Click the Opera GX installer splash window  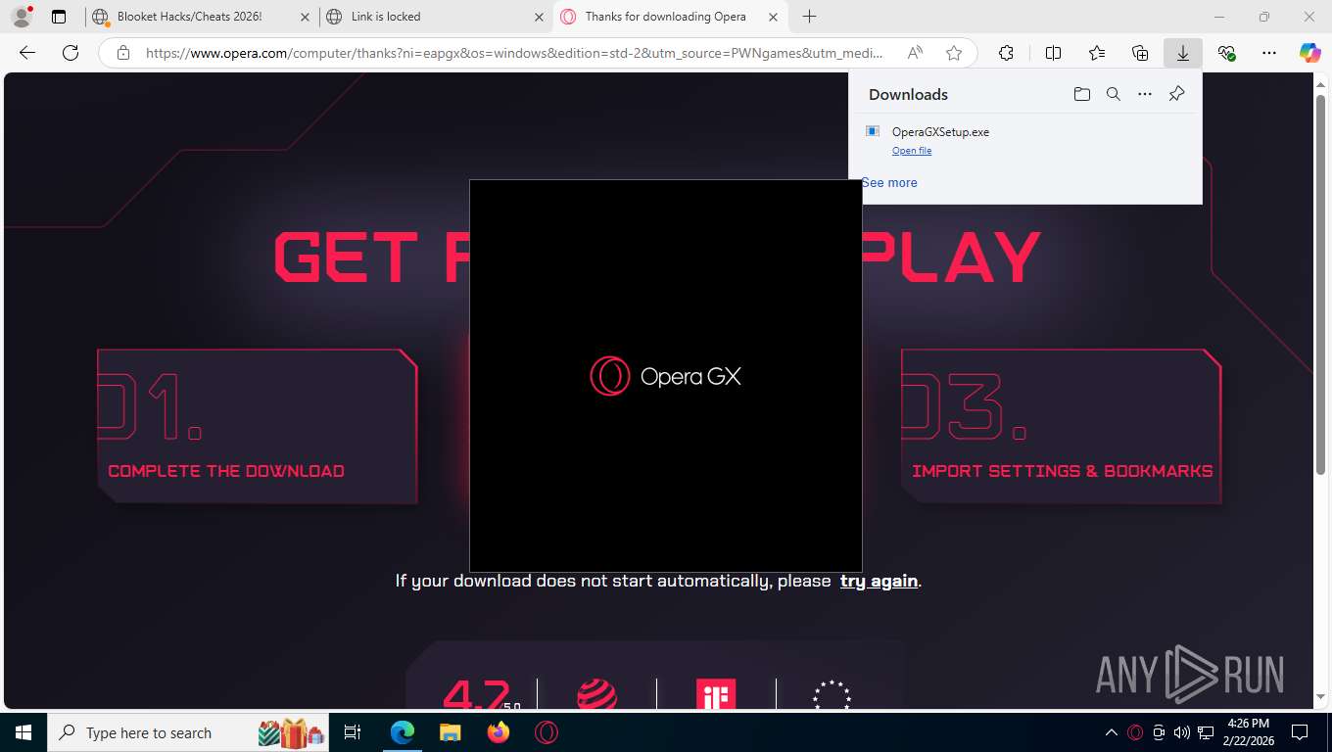click(666, 376)
